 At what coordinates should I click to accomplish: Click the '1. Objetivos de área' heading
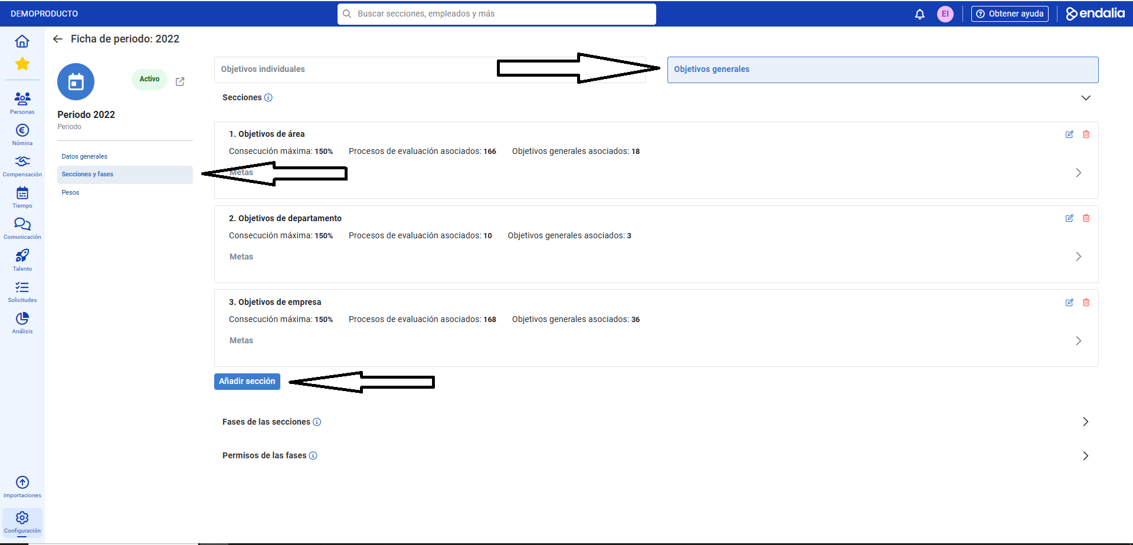point(267,134)
